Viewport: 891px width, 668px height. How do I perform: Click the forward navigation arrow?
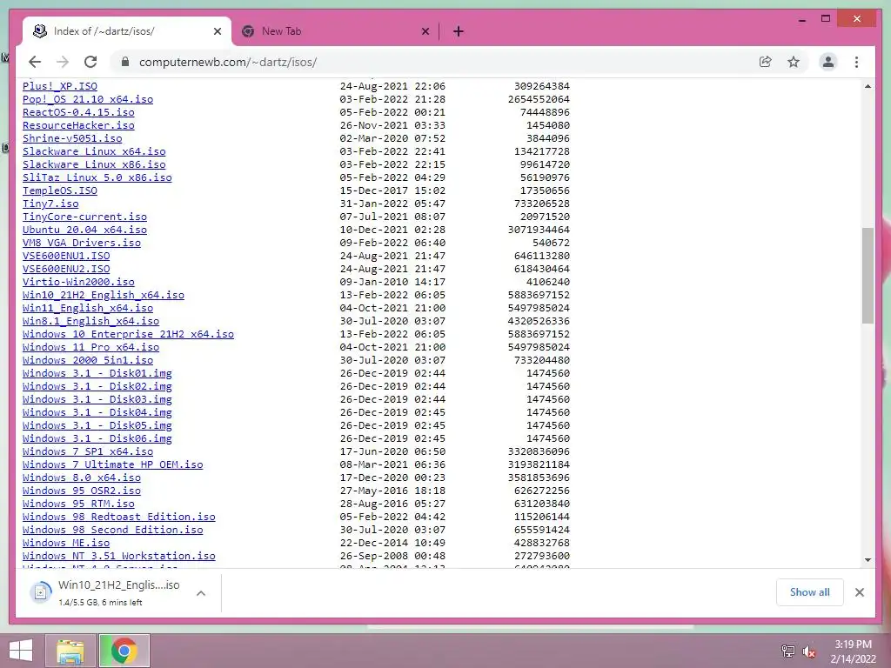(63, 62)
